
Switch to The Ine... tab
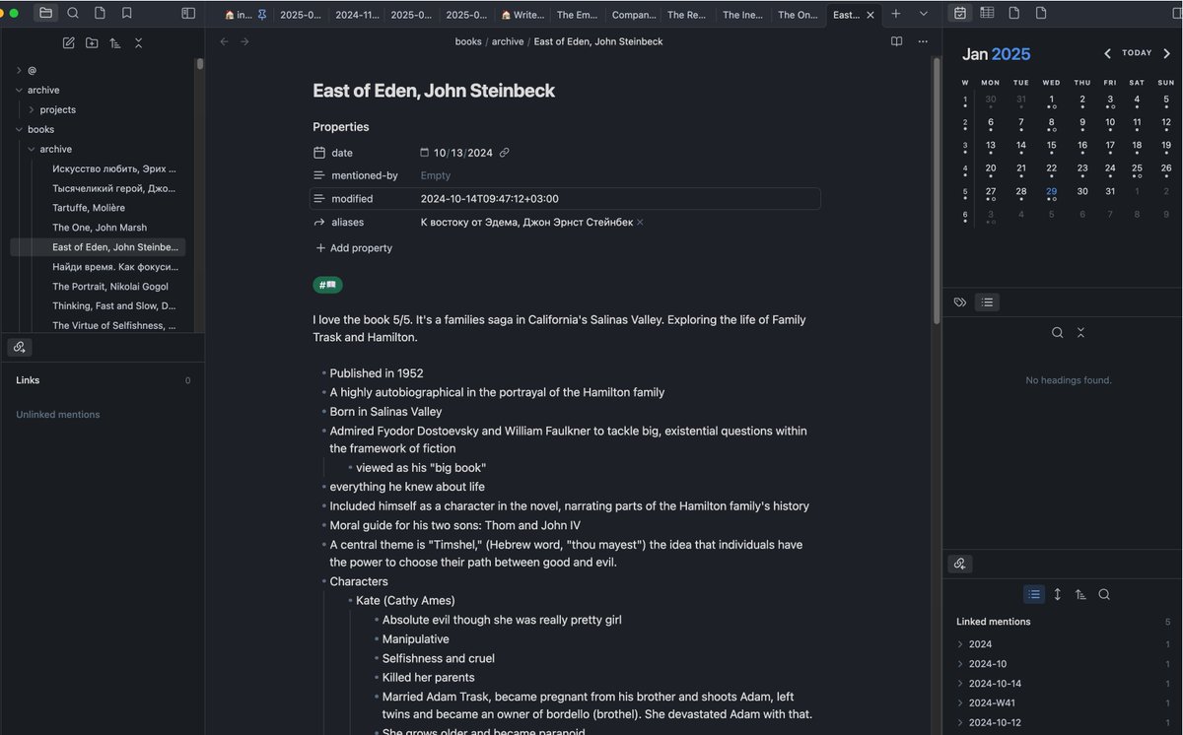(742, 15)
